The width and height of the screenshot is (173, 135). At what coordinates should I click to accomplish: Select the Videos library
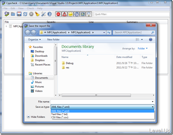(39, 91)
